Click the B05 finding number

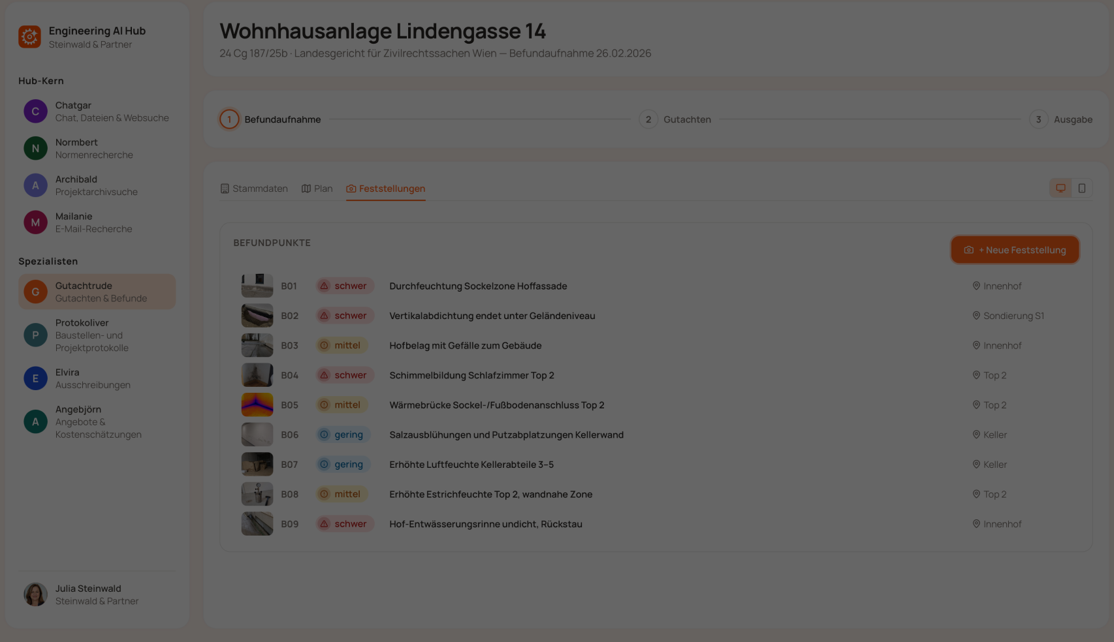tap(289, 405)
